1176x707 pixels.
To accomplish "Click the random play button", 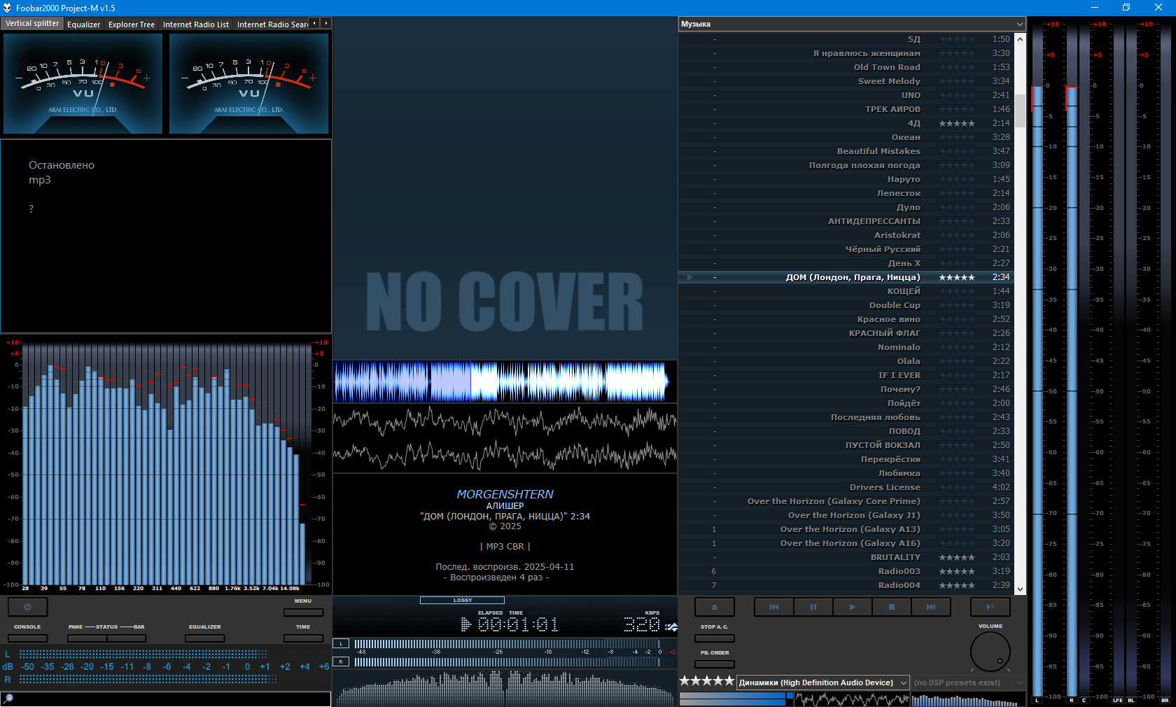I will pyautogui.click(x=990, y=607).
